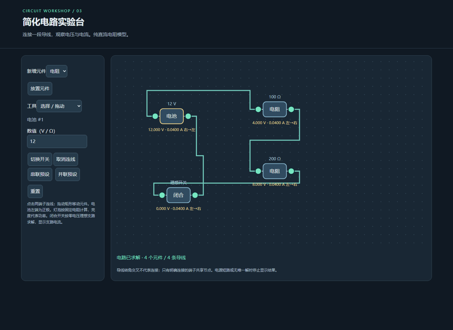Click left terminal of 200 Ω resistor

click(x=258, y=171)
